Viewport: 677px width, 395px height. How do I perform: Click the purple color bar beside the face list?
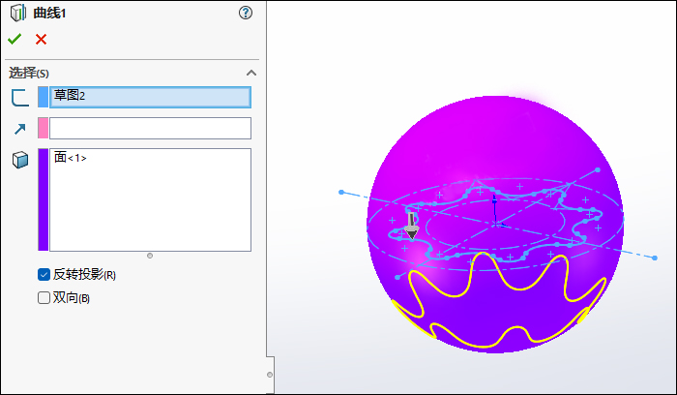43,199
